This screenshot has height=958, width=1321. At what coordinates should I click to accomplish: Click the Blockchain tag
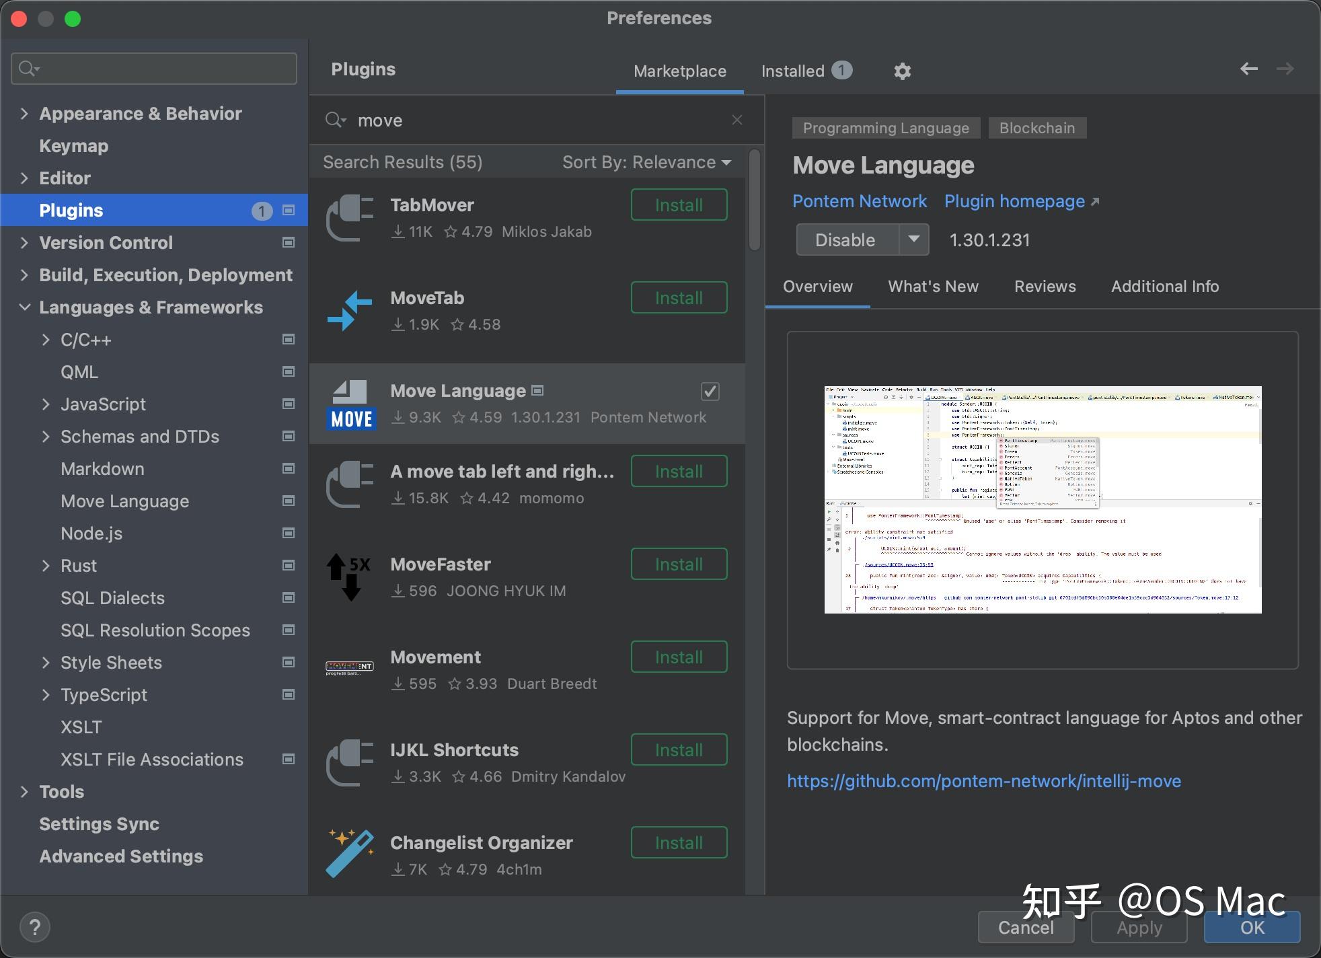tap(1037, 128)
